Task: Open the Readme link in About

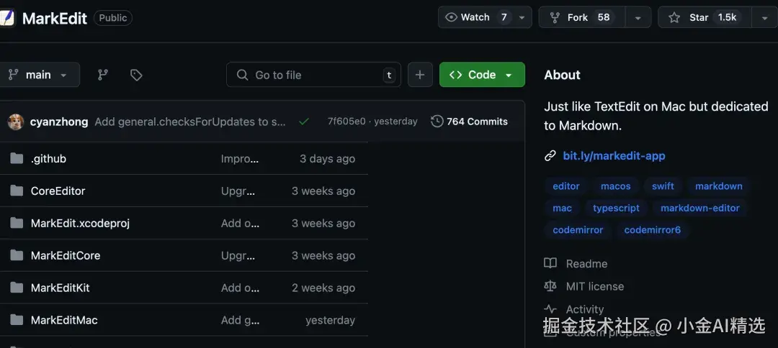Action: click(586, 264)
